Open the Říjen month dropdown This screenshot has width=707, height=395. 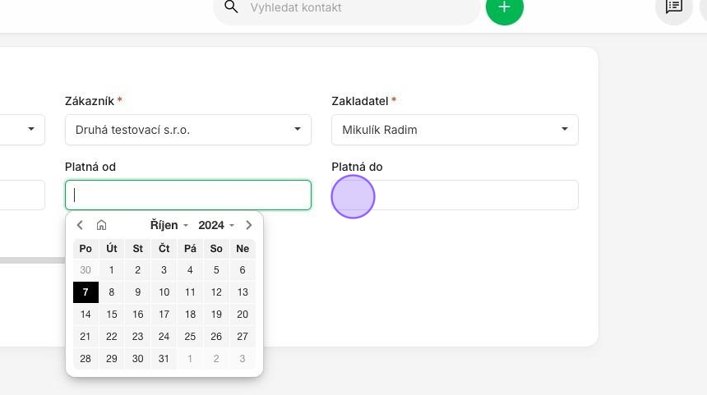click(x=169, y=225)
